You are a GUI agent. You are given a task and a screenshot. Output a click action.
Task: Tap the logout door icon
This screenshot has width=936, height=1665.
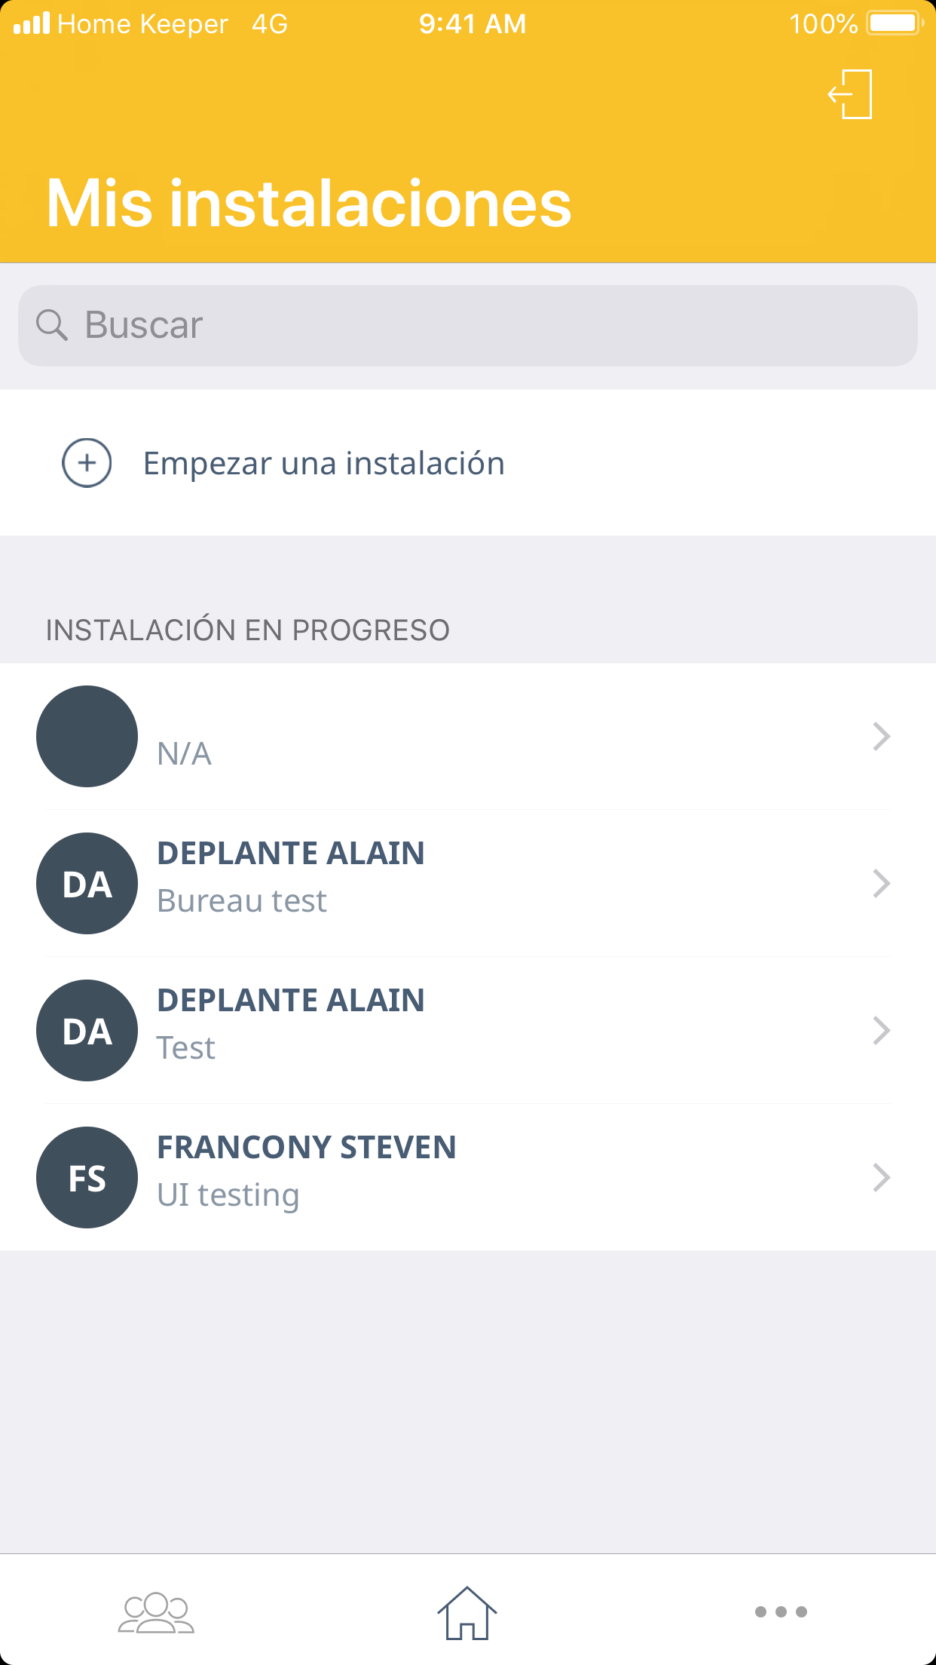850,94
